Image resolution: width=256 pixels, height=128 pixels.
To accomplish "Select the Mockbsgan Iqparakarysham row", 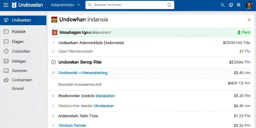I will point(151,32).
